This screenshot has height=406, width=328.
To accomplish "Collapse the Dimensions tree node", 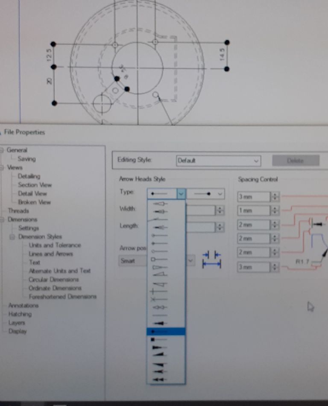I will point(2,219).
